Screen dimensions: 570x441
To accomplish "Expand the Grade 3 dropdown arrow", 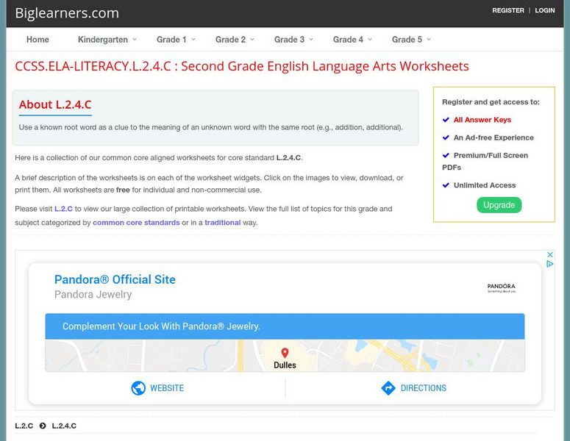I will point(311,39).
